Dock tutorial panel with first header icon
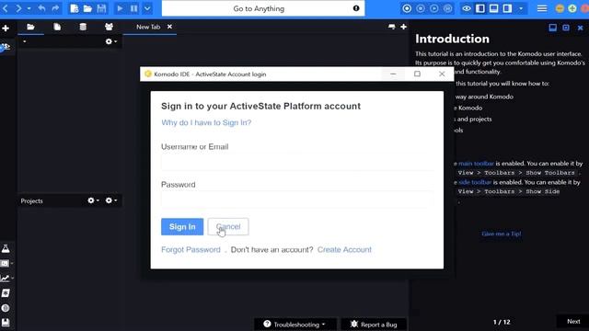Viewport: 589px width, 331px height. 552,28
